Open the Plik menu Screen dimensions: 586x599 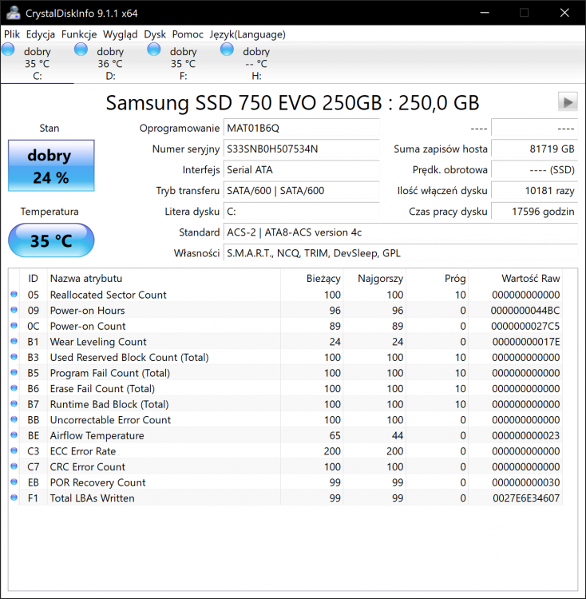(x=12, y=34)
